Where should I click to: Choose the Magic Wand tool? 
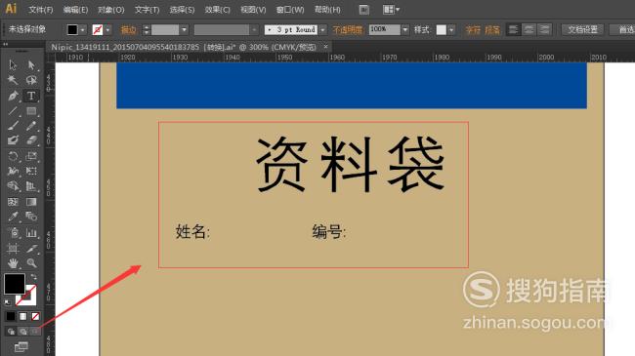coord(13,80)
